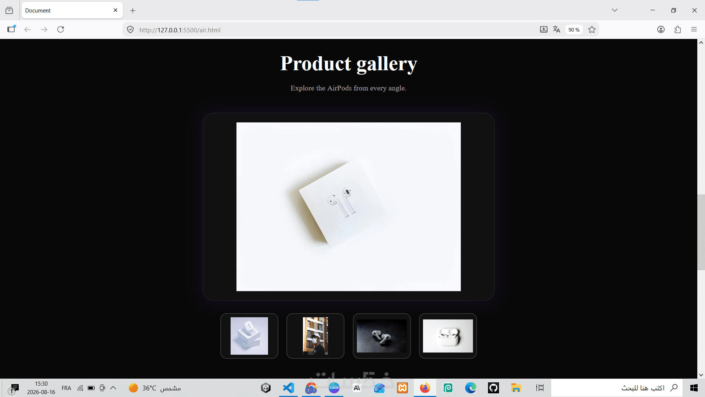Viewport: 705px width, 397px height.
Task: Open the Windows Start menu
Action: coord(694,388)
